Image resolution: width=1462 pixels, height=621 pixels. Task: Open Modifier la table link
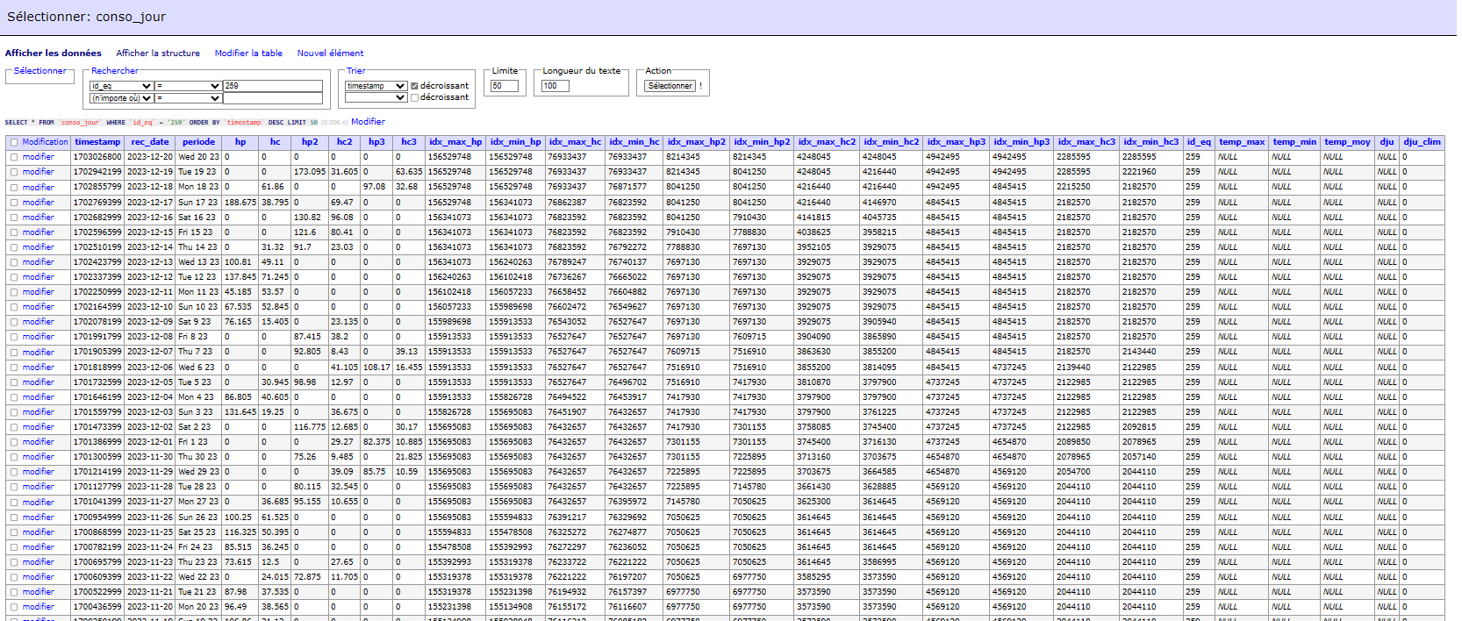[248, 53]
